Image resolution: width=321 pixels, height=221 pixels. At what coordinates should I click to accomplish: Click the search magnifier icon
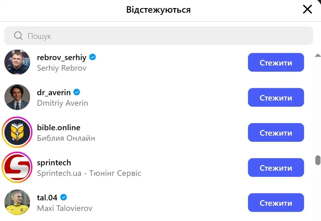(18, 36)
